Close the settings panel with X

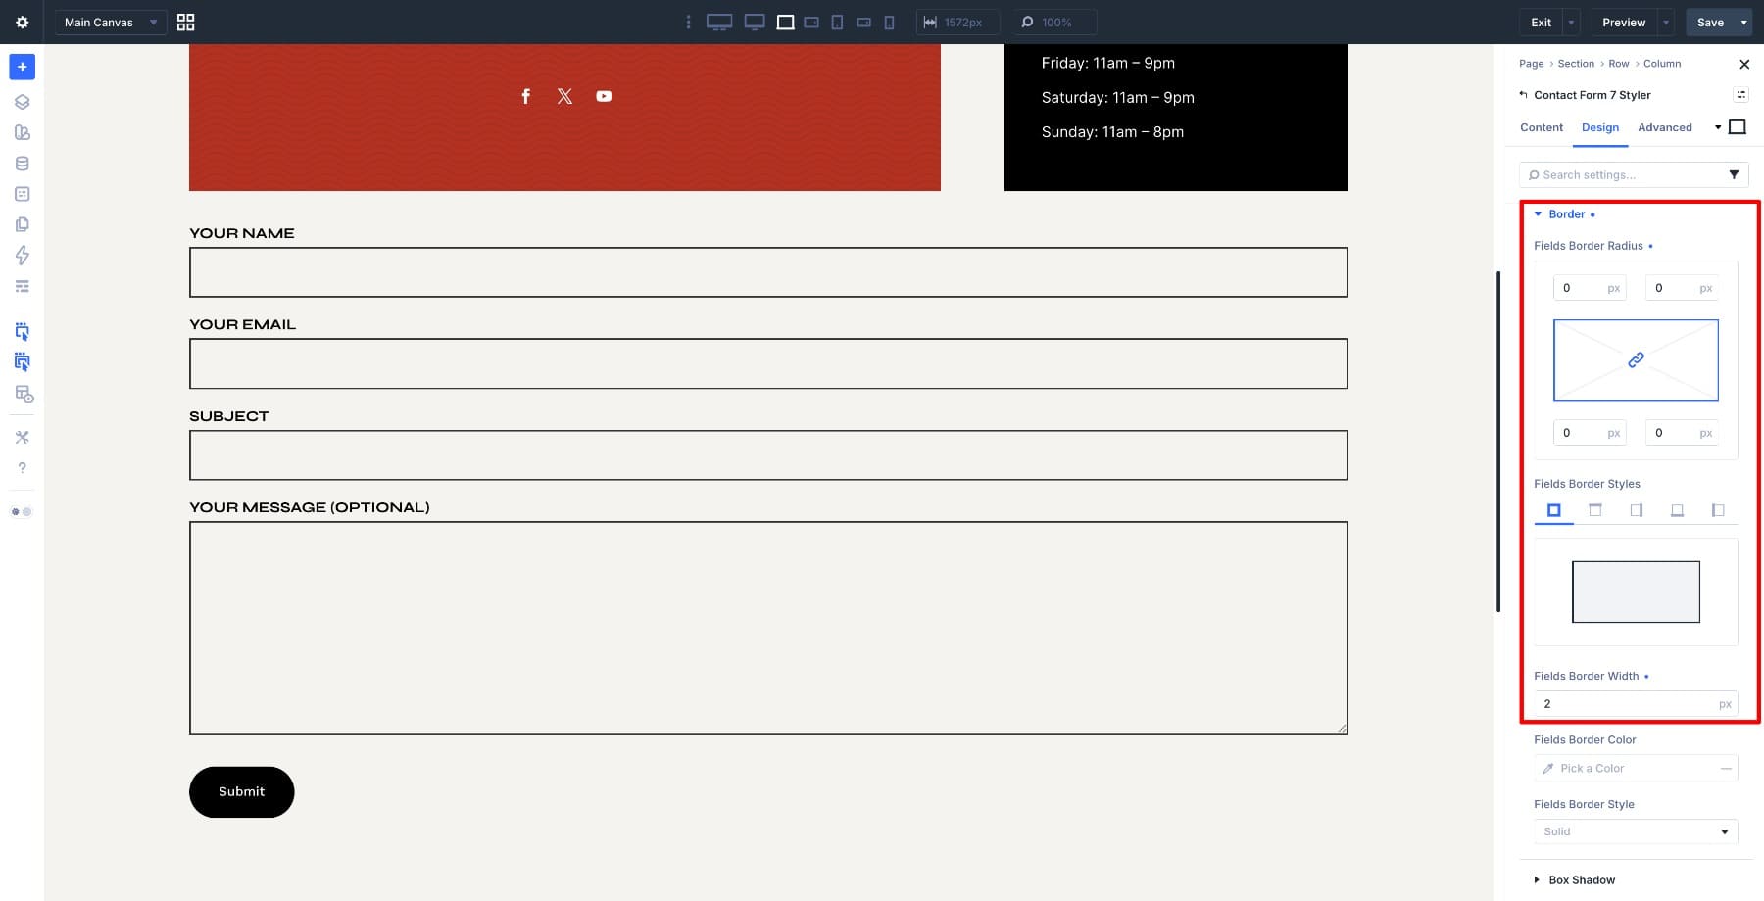[x=1744, y=64]
